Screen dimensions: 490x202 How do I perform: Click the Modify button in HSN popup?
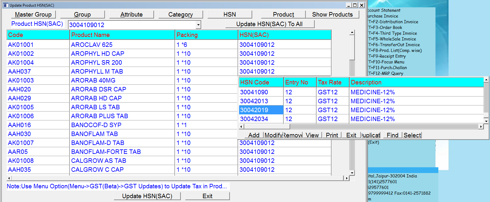point(273,135)
